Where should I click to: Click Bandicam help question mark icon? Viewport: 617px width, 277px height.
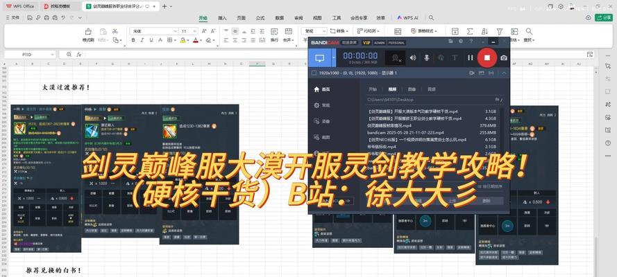click(x=471, y=41)
